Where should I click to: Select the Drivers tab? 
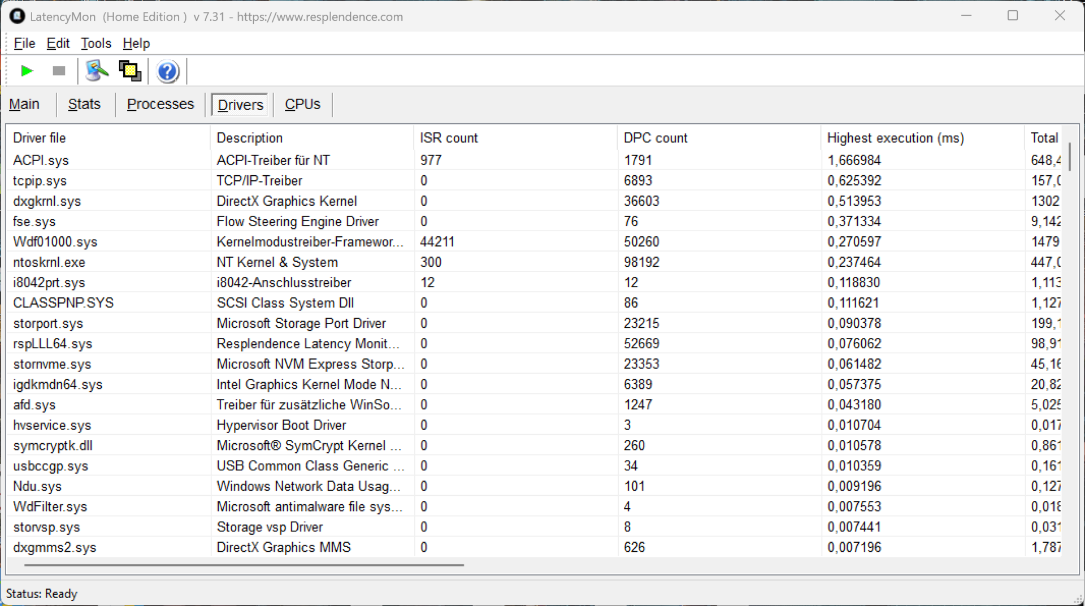coord(240,105)
